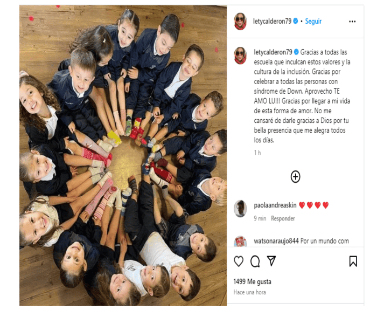This screenshot has width=377, height=310.
Task: Save the post with the bookmark icon
Action: (x=353, y=261)
